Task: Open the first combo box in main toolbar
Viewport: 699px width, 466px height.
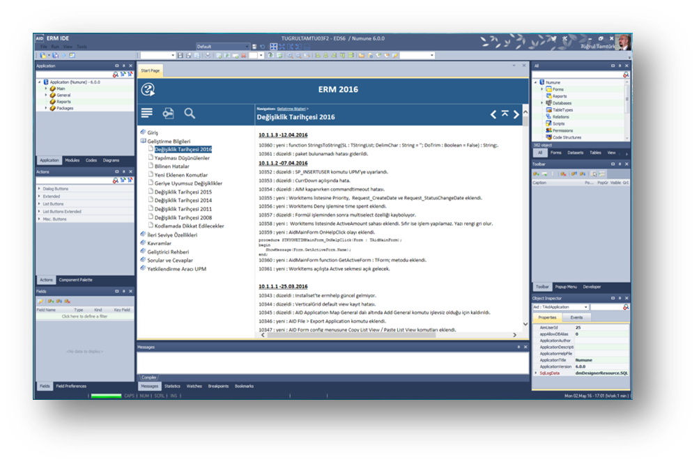Action: pyautogui.click(x=173, y=55)
